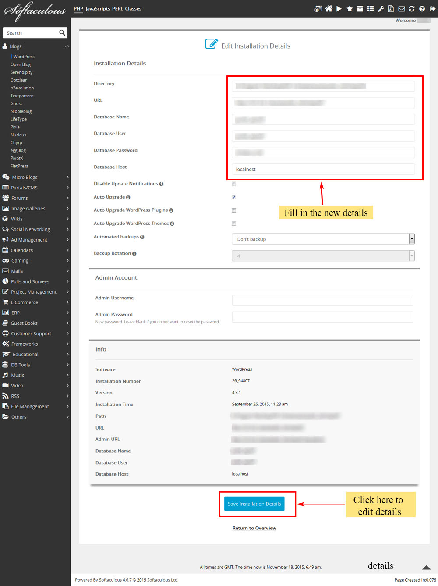Open WordPress in the Blogs list
The height and width of the screenshot is (586, 438).
point(24,57)
